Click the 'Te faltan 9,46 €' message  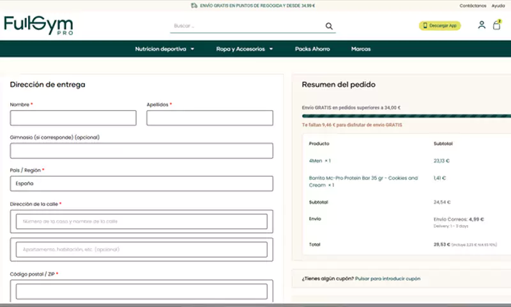pyautogui.click(x=352, y=125)
